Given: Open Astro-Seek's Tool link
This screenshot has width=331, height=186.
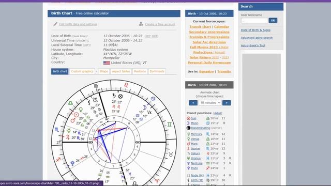Looking at the screenshot, I should pos(253,45).
